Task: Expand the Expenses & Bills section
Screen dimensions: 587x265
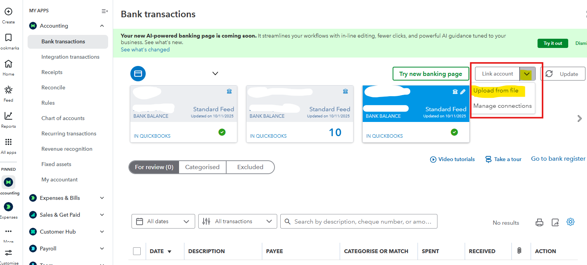Action: tap(102, 198)
